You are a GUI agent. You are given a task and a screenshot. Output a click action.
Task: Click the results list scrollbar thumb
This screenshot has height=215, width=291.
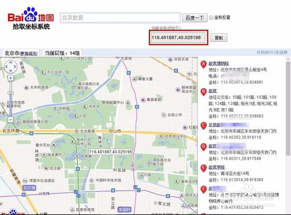288,109
